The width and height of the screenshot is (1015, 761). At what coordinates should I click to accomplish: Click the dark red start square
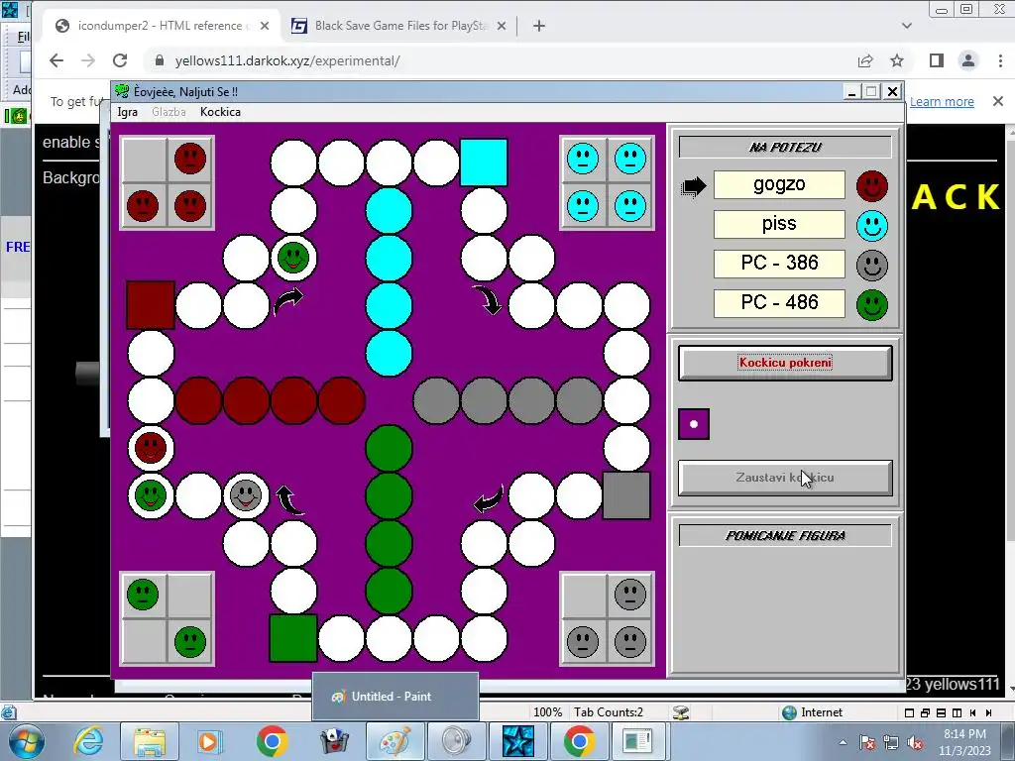click(x=151, y=305)
